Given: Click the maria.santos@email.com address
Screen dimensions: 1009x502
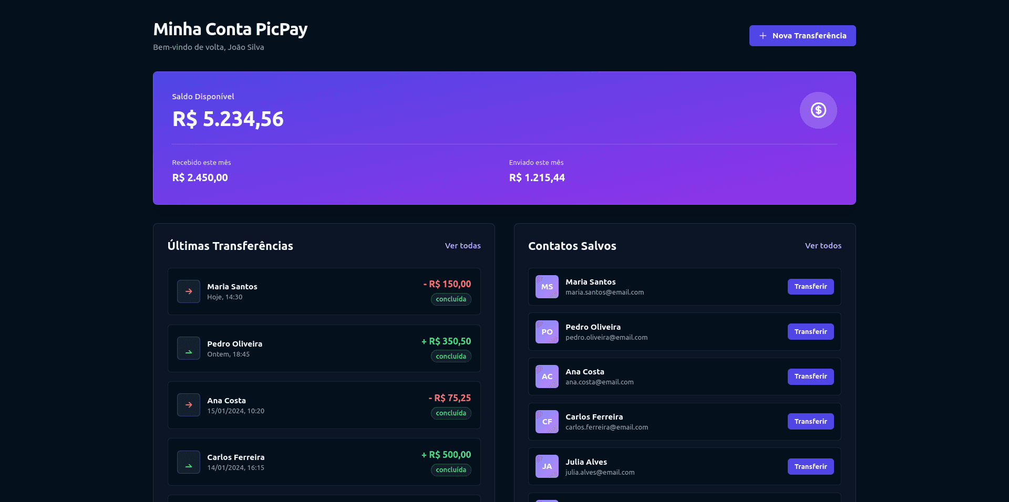Looking at the screenshot, I should pos(604,292).
